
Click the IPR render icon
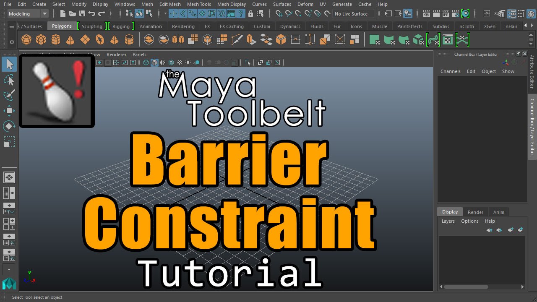pyautogui.click(x=446, y=14)
